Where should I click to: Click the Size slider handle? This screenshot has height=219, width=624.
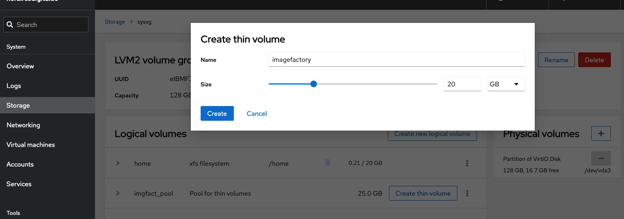[x=314, y=84]
